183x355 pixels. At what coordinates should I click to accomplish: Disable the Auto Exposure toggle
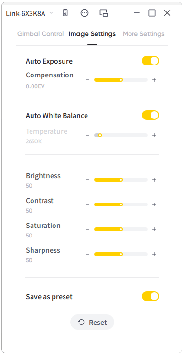pyautogui.click(x=151, y=61)
